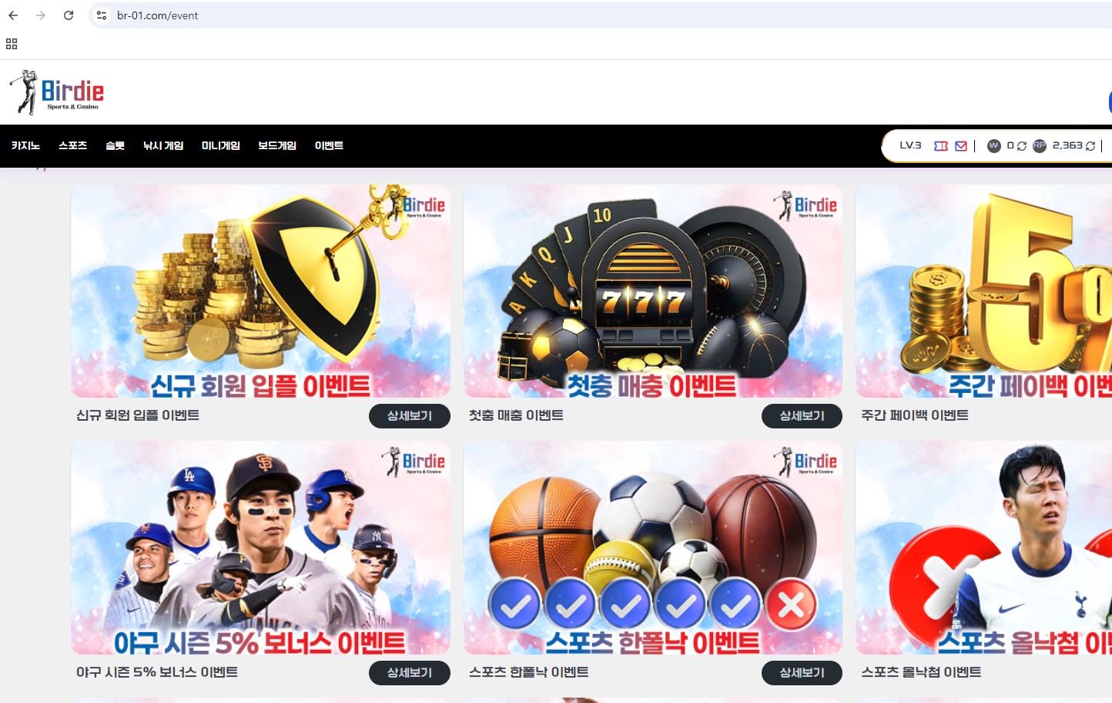Screen dimensions: 1112x703
Task: Click 상세보기 for 신규 회원 입플 이벤트
Action: point(410,416)
